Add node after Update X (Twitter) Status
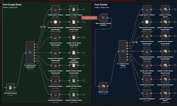The width and height of the screenshot is (177, 106). click(84, 9)
